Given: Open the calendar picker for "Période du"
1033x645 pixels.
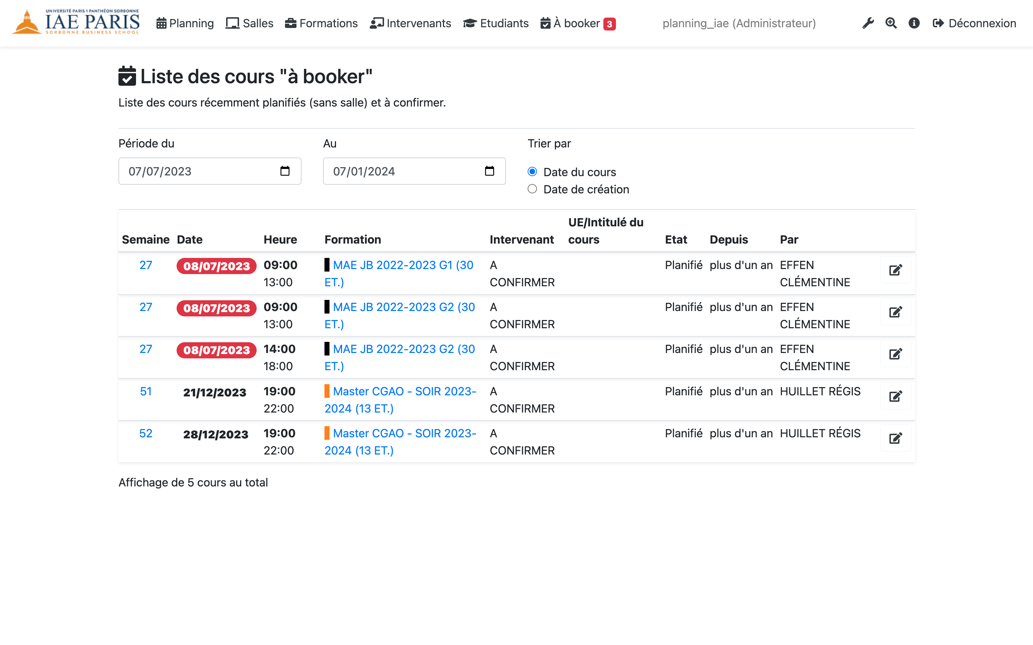Looking at the screenshot, I should pyautogui.click(x=285, y=171).
